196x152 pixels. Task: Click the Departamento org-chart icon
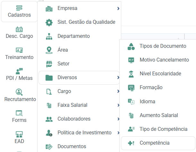pos(49,36)
